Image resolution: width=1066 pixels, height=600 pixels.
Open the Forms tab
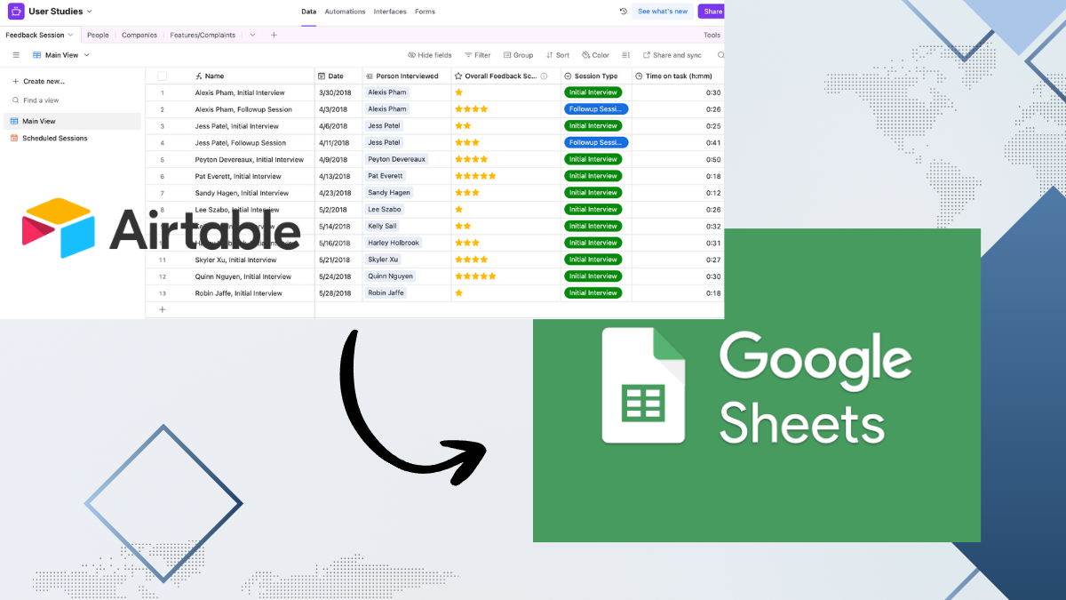[425, 12]
